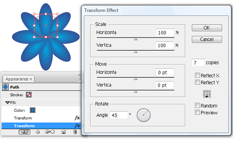
Task: Click the Move Horizontal 0 pt field
Action: [165, 72]
